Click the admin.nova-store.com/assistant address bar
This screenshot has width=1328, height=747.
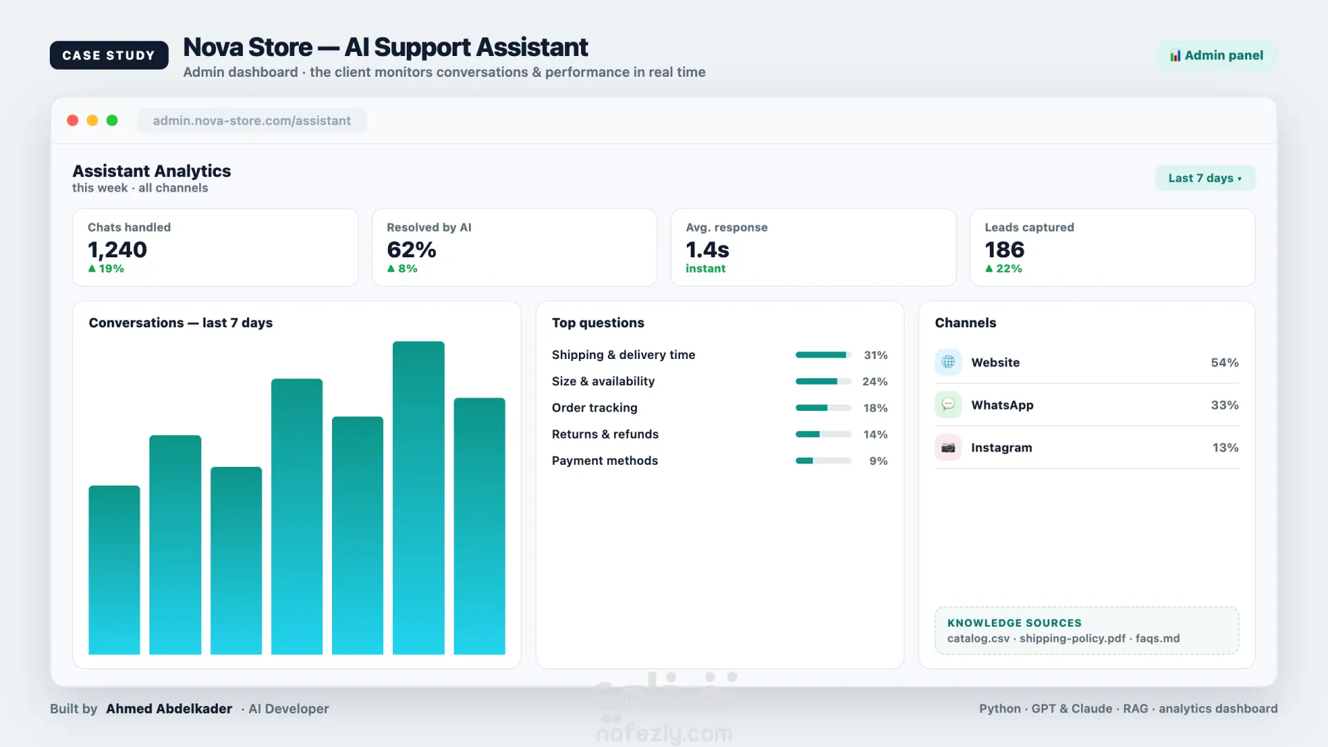click(252, 120)
